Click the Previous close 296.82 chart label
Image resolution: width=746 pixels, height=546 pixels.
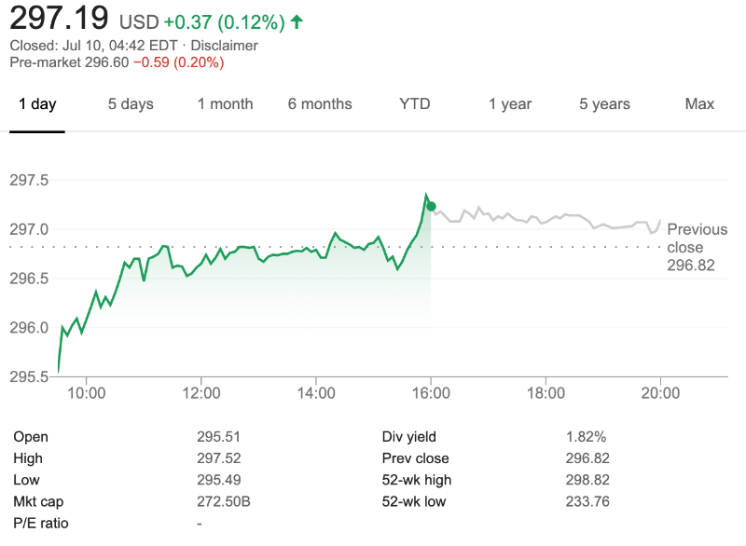click(x=697, y=247)
